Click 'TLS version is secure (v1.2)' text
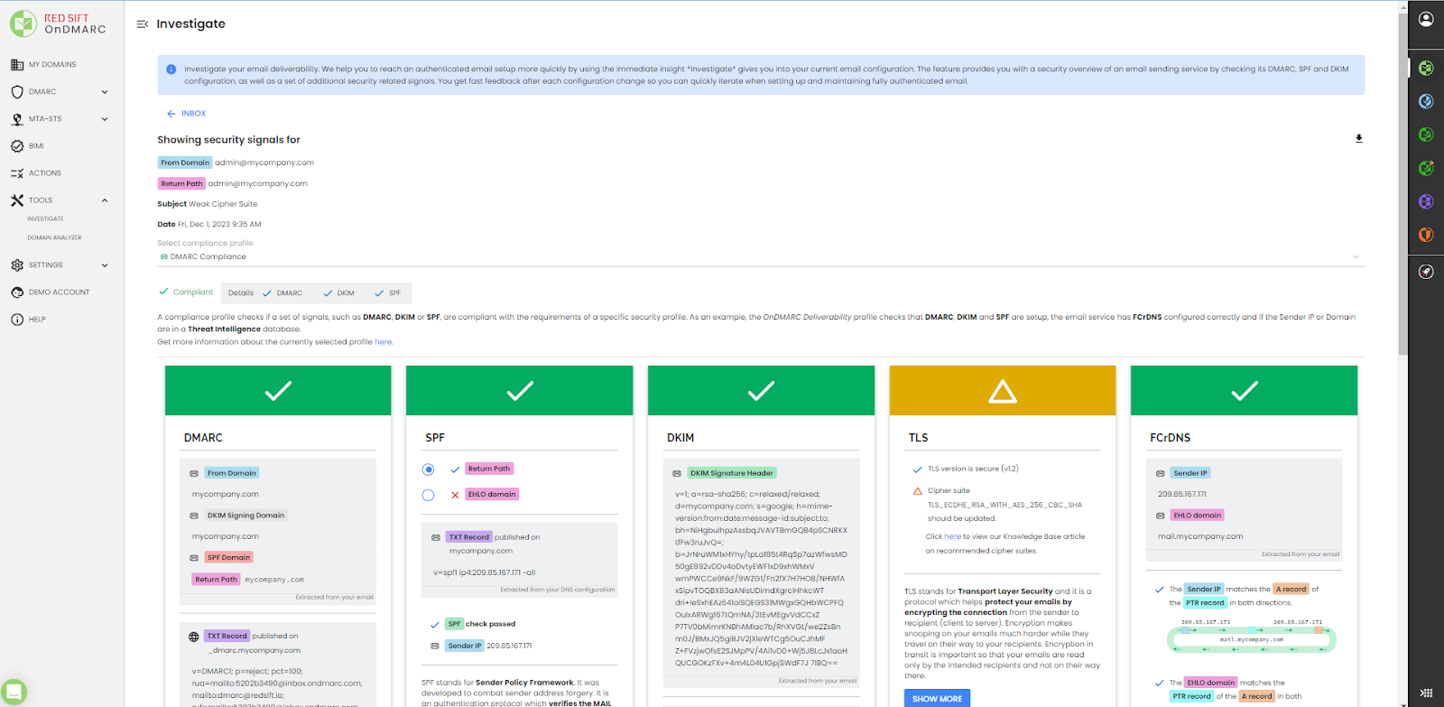Screen dimensions: 1444x707 (973, 470)
